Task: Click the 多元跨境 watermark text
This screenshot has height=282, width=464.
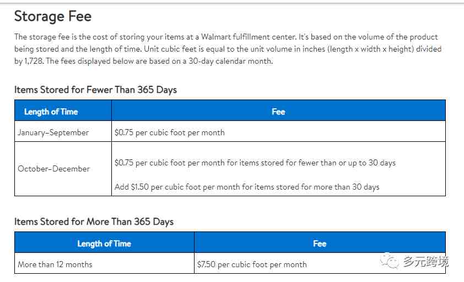Action: 425,261
